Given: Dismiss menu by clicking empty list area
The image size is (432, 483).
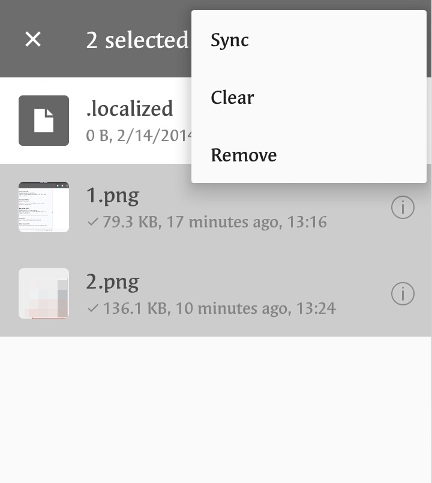Looking at the screenshot, I should (216, 408).
